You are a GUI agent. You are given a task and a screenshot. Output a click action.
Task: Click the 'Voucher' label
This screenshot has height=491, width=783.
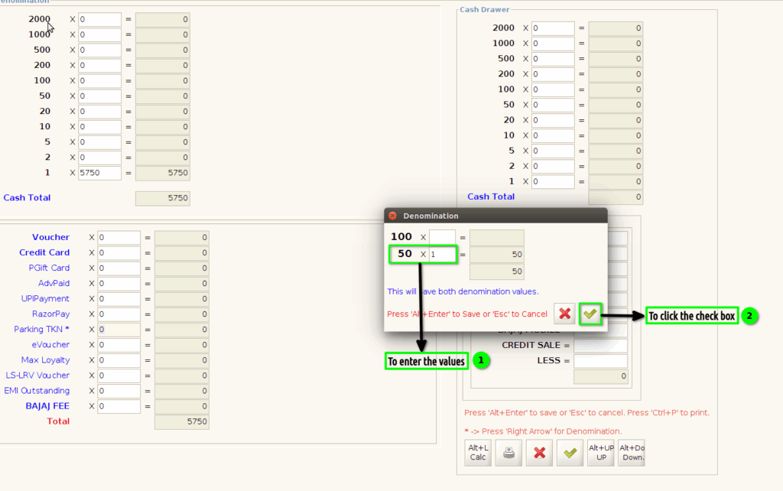[51, 237]
